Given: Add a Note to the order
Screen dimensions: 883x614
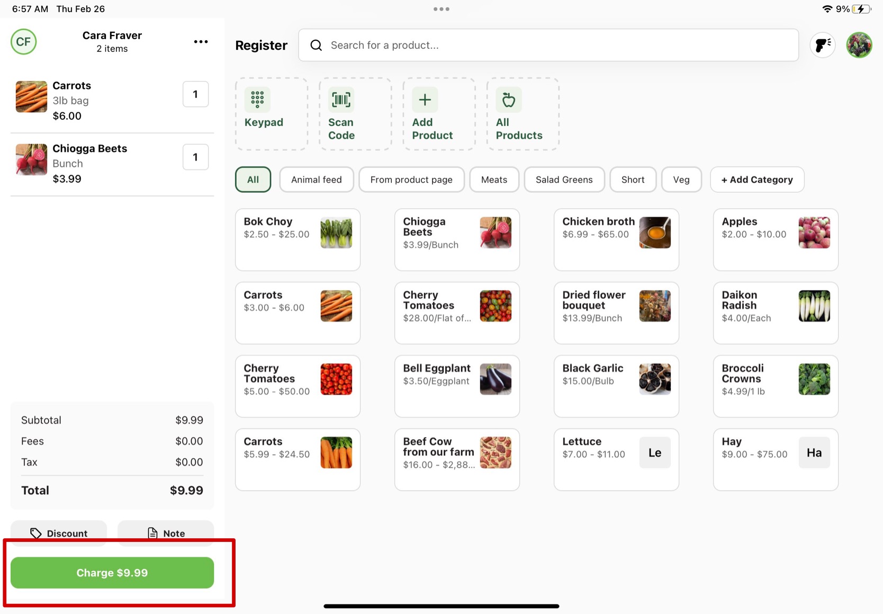Looking at the screenshot, I should (x=166, y=532).
